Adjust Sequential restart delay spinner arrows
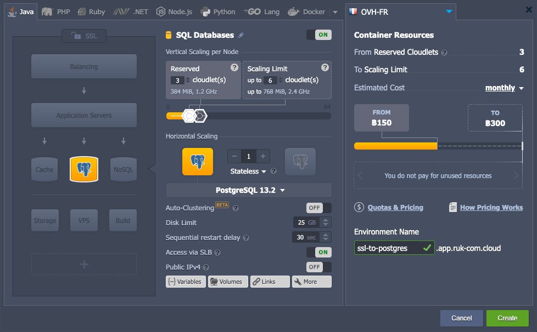Viewport: 537px width, 332px height. point(326,237)
